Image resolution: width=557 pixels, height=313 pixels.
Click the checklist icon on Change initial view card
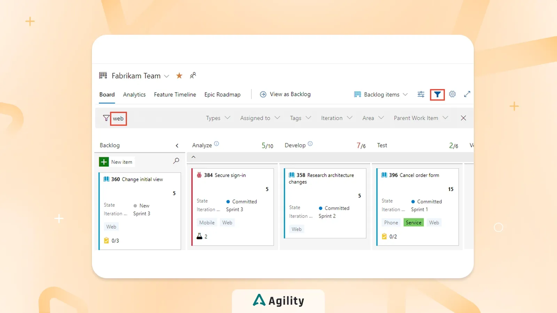[107, 240]
